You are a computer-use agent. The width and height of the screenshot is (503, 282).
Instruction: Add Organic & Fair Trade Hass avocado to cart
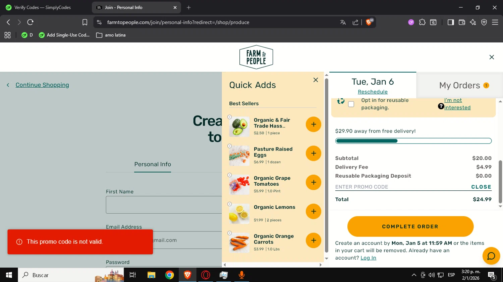click(x=313, y=124)
